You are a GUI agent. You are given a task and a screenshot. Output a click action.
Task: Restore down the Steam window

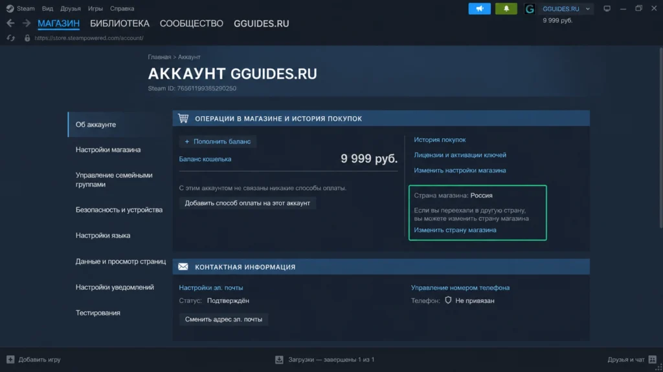point(638,8)
